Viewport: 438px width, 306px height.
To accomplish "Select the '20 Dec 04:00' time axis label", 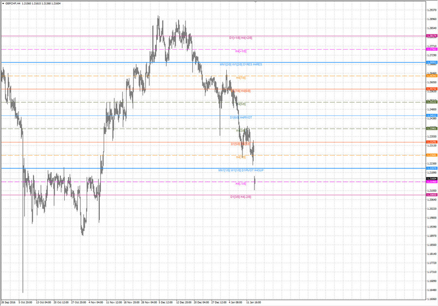I will 201,303.
